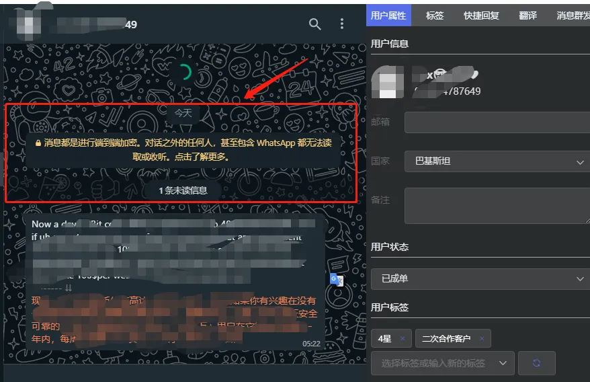Click the 用户标签 section heading
This screenshot has height=382, width=590.
[390, 307]
